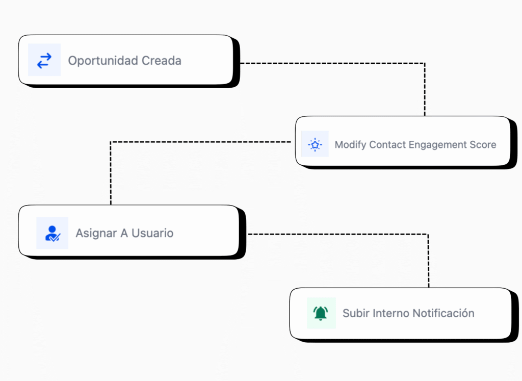This screenshot has width=522, height=381.
Task: Click the vertical dashed line above Asignar A Usuario
Action: pyautogui.click(x=111, y=173)
